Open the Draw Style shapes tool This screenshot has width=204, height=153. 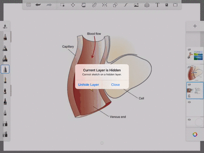tap(115, 5)
